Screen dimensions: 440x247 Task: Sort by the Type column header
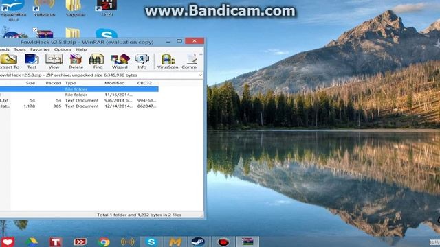(x=70, y=83)
